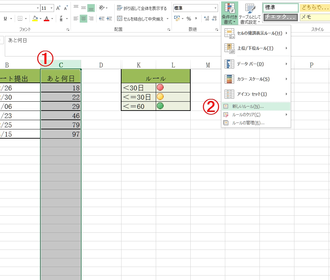The image size is (330, 280).
Task: Click the text orientation icon
Action: click(102, 8)
